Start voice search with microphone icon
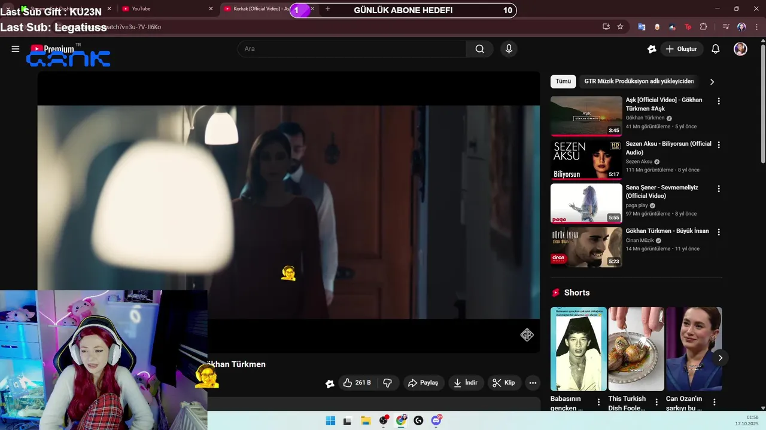The image size is (766, 430). click(x=509, y=49)
